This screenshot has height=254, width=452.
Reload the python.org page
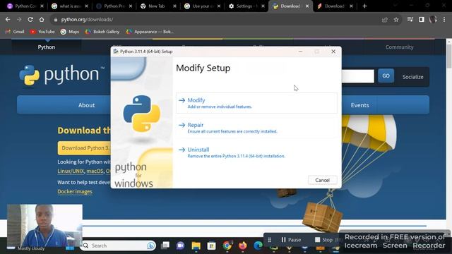[x=30, y=19]
